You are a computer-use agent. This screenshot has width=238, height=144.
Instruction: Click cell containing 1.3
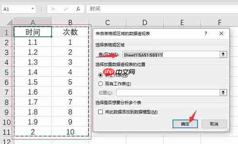pyautogui.click(x=33, y=62)
